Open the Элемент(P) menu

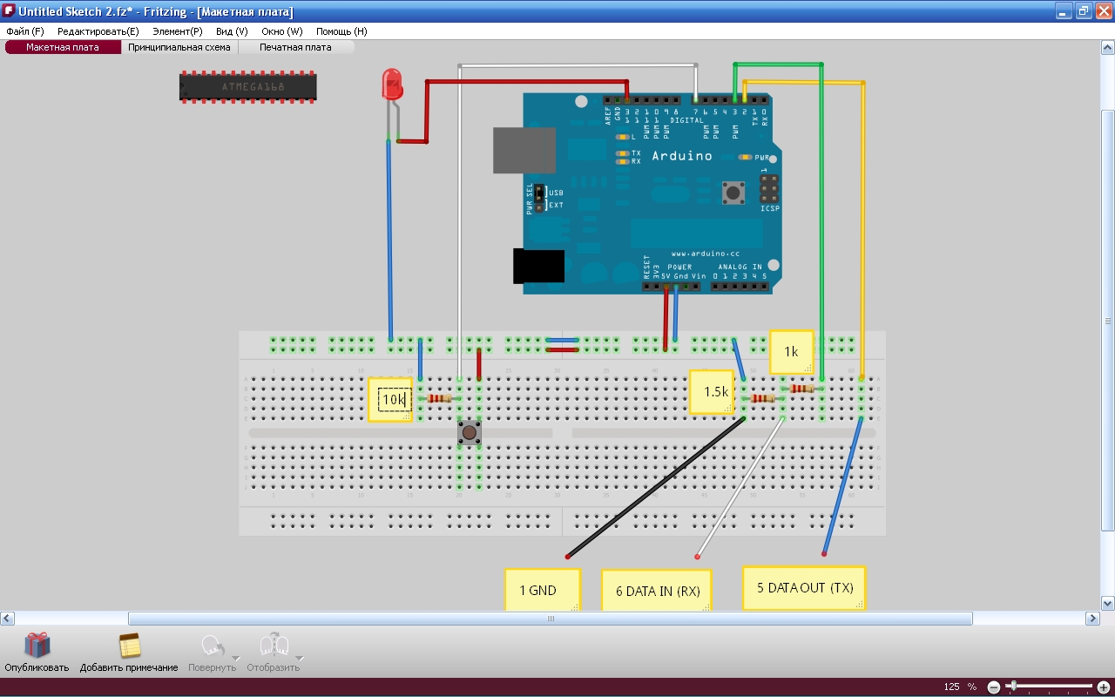[x=177, y=31]
